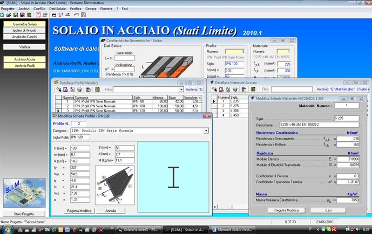Click the edit record icon in DataBase Materiale Acciaio
The height and width of the screenshot is (234, 372).
coord(221,90)
